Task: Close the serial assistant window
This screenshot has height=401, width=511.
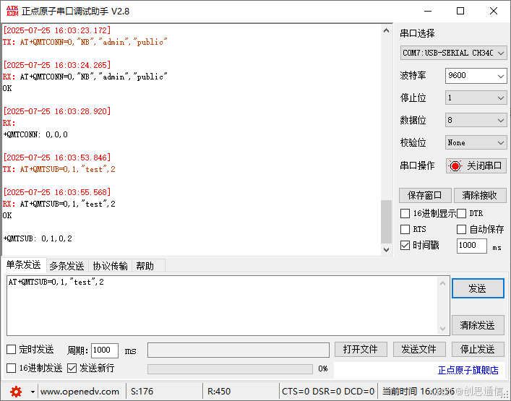Action: (x=494, y=11)
